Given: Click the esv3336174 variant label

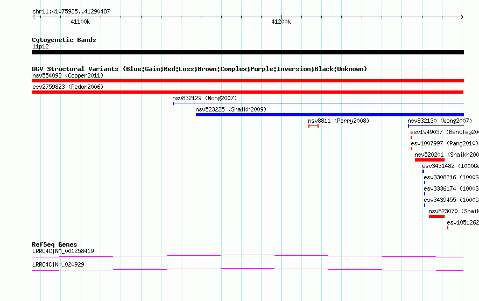Looking at the screenshot, I should (451, 188).
